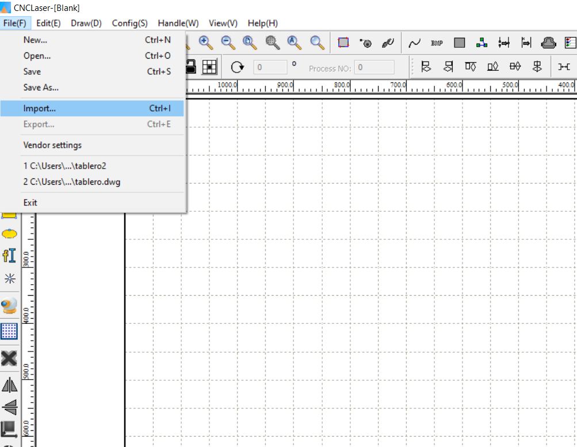Open Vendor settings from File menu
The image size is (577, 447).
pos(52,145)
